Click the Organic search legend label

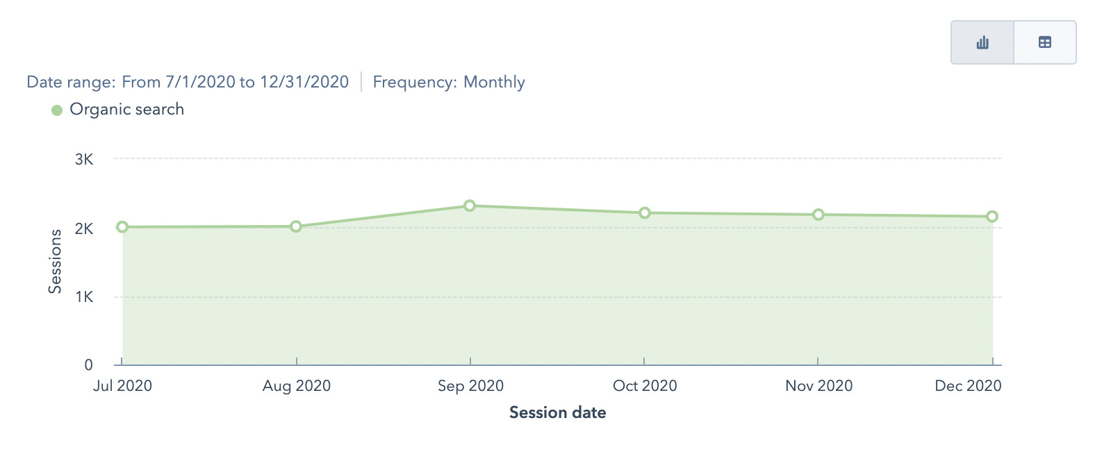127,109
